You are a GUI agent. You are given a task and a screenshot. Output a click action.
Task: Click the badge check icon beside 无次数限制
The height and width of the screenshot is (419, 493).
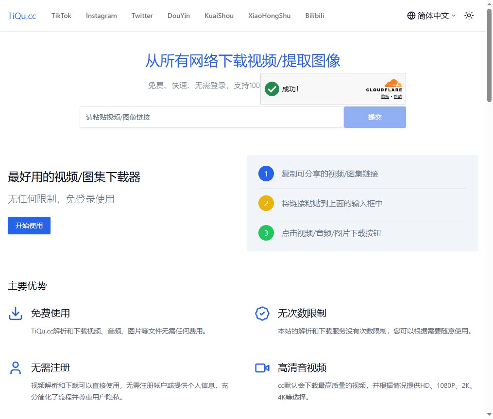262,314
